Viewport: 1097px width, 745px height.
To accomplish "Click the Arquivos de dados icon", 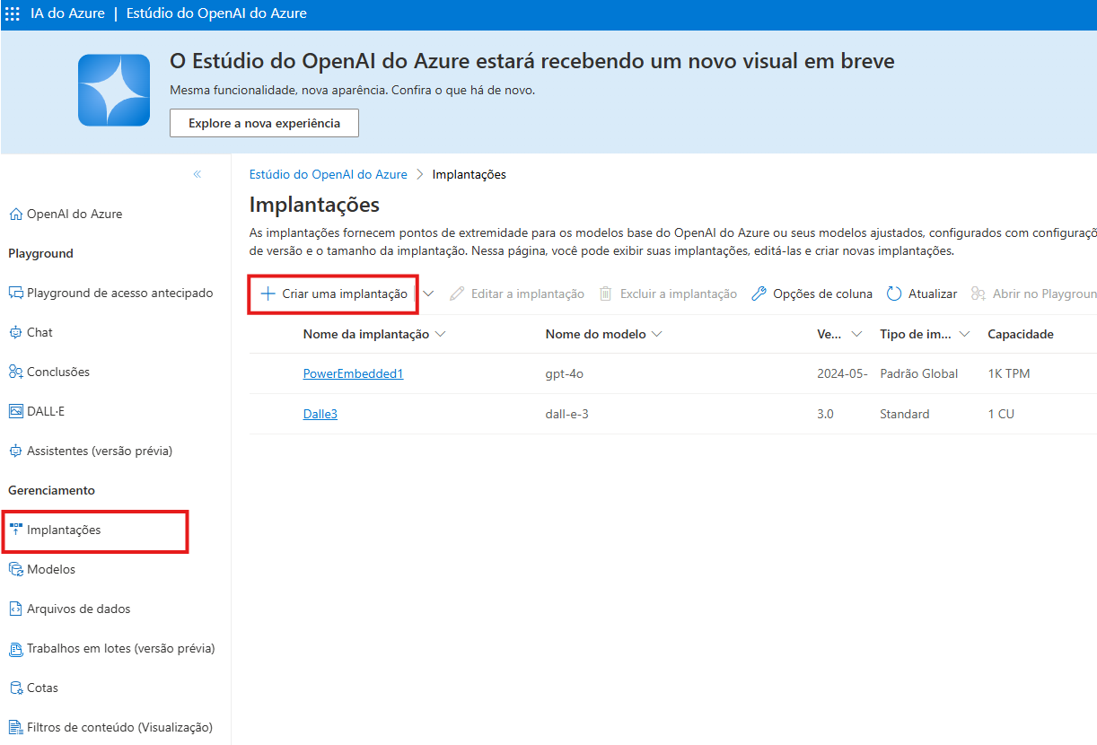I will pos(15,609).
